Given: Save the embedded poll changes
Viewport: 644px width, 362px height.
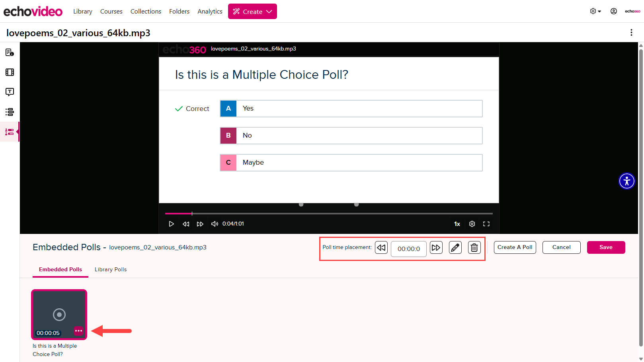Looking at the screenshot, I should point(606,247).
